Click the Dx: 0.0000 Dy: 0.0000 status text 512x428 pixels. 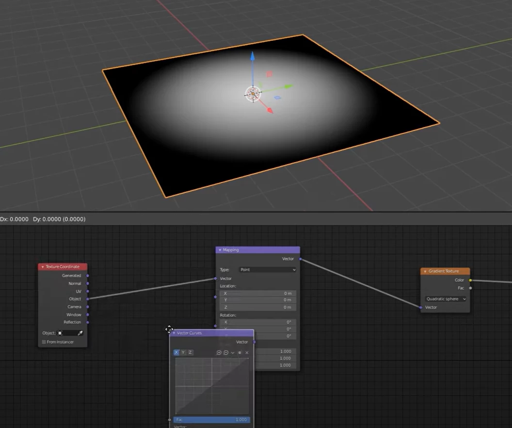point(43,219)
